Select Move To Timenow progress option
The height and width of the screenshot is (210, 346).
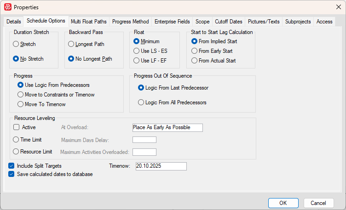tap(20, 104)
